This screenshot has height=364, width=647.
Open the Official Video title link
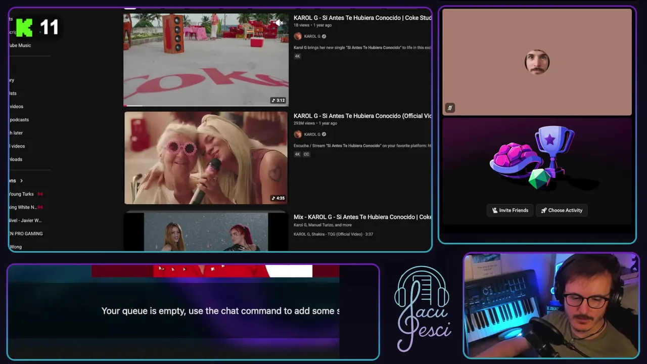tap(362, 116)
